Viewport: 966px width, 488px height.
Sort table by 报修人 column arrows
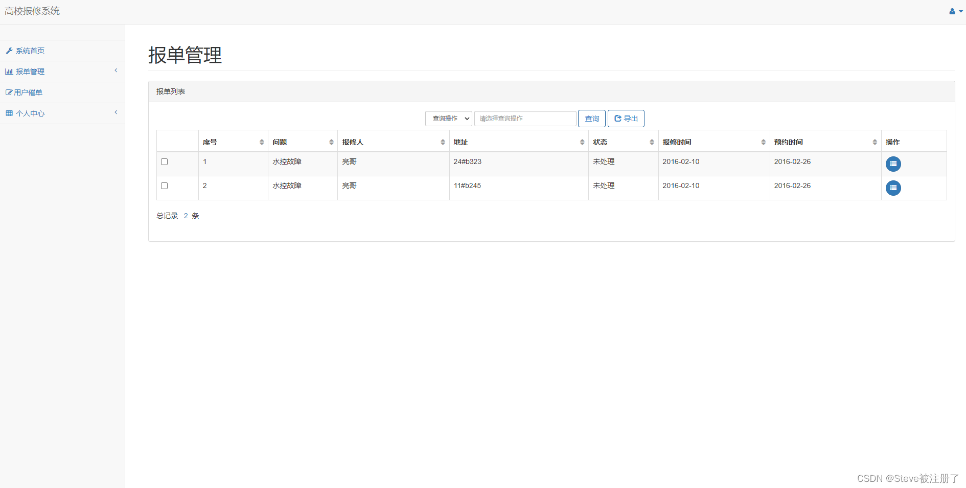click(443, 142)
